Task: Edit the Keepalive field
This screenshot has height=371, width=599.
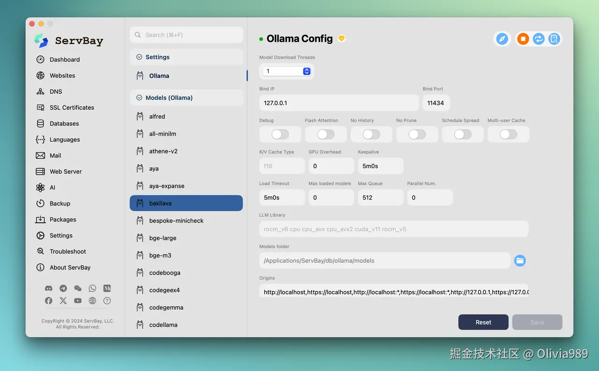Action: (x=380, y=166)
